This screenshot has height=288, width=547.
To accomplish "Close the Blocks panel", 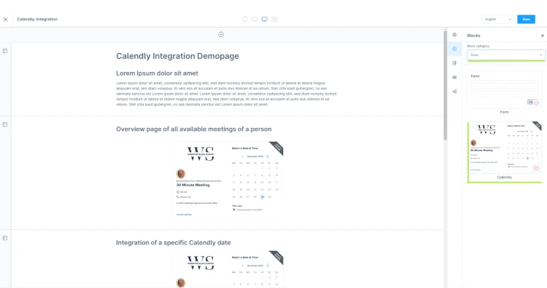I will click(x=542, y=36).
